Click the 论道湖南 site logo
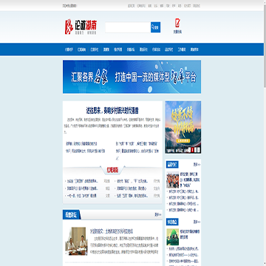The width and height of the screenshot is (266, 266). pos(81,27)
